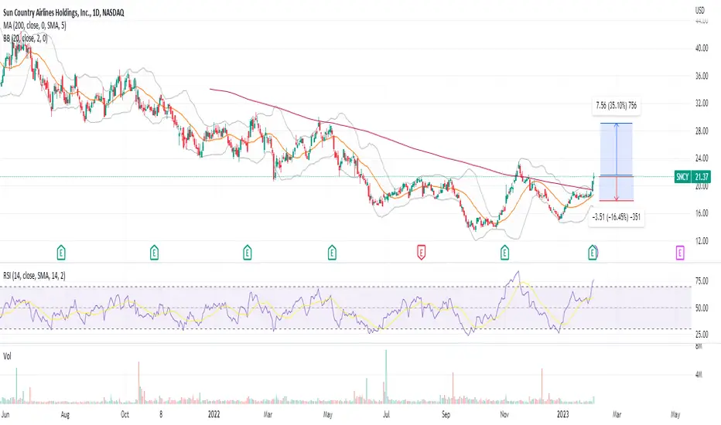Click the earnings marker near October 2021
The image size is (721, 425).
click(155, 252)
